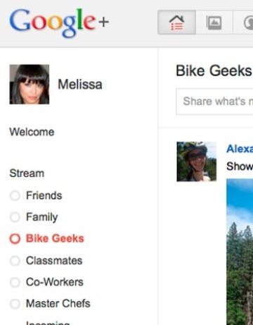The height and width of the screenshot is (325, 253).
Task: Click the Melissa name link
Action: click(x=80, y=85)
